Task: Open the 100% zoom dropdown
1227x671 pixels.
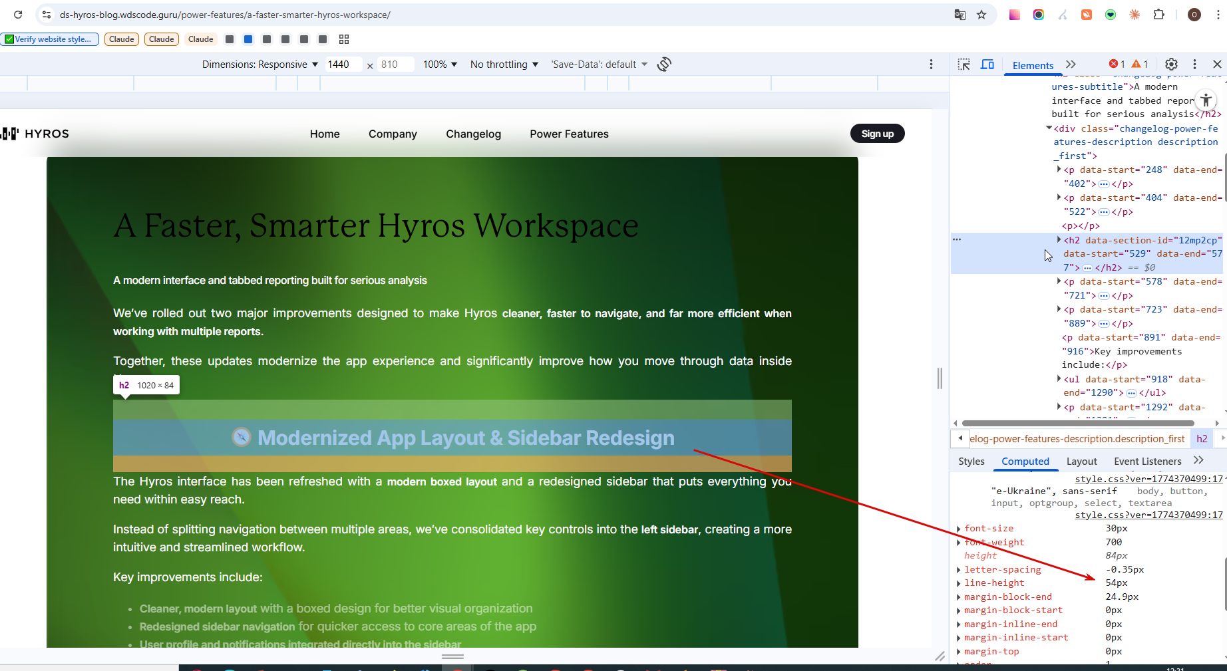Action: click(440, 65)
